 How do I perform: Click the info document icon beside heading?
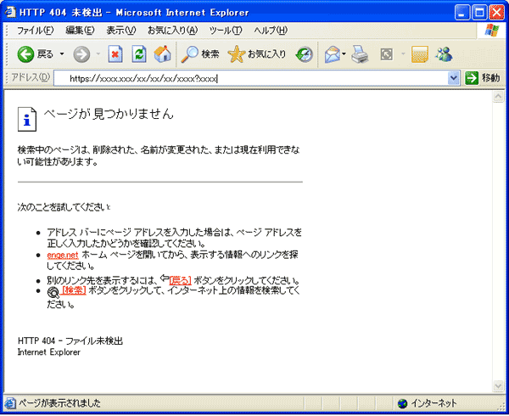click(27, 119)
